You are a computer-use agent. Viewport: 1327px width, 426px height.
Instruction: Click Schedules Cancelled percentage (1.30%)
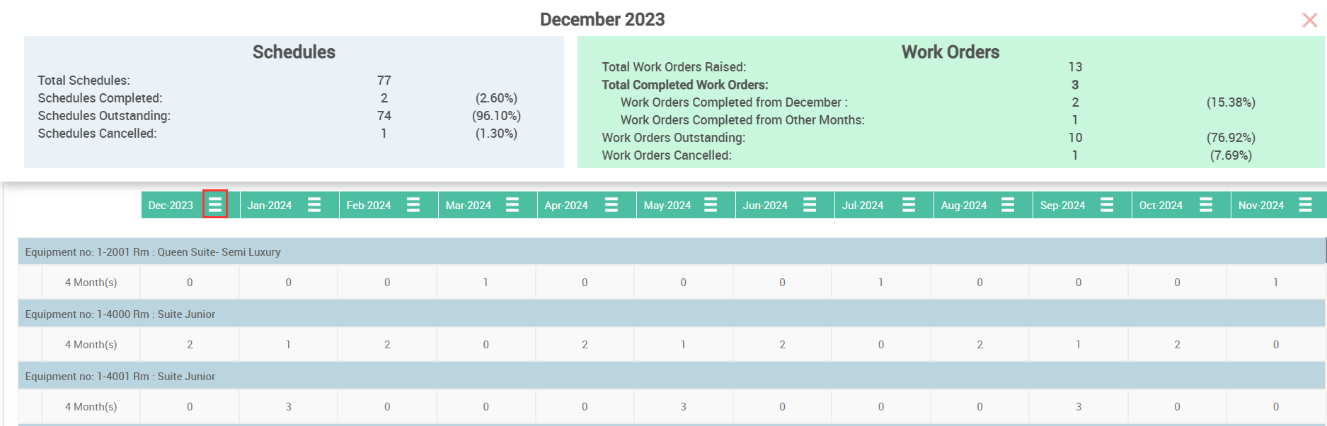point(496,134)
